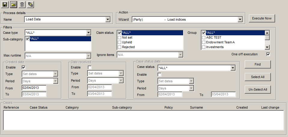Image resolution: width=288 pixels, height=137 pixels.
Task: Click the Created date From field
Action: pyautogui.click(x=34, y=88)
